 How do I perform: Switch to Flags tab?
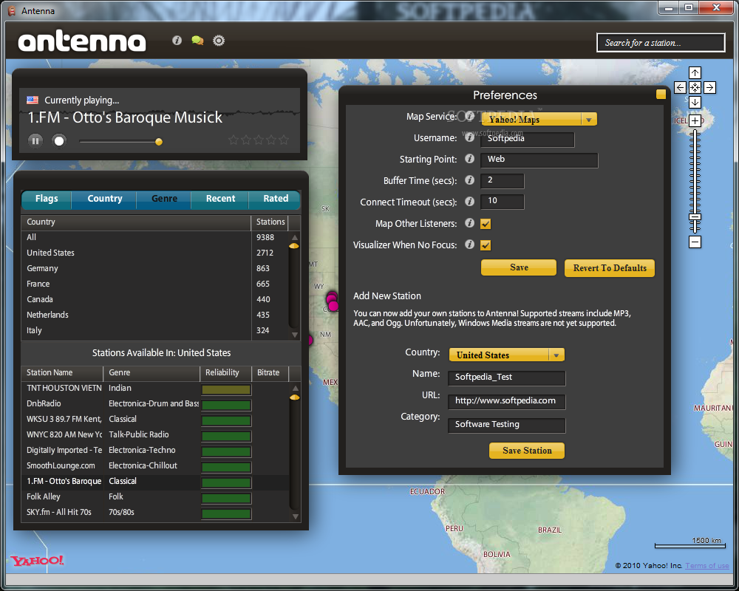tap(47, 199)
